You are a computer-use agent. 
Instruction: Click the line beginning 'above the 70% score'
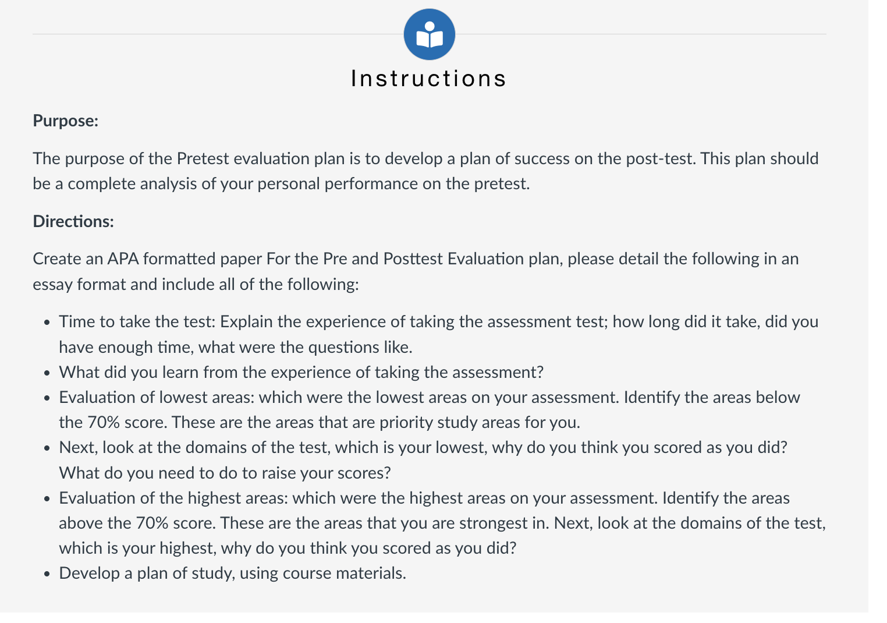[x=442, y=523]
